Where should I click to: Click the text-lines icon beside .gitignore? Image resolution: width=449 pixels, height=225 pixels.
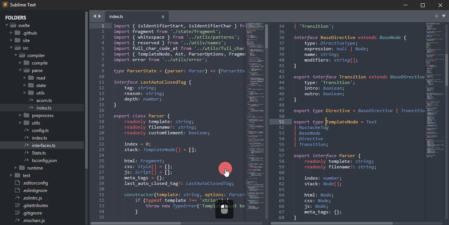point(18,213)
